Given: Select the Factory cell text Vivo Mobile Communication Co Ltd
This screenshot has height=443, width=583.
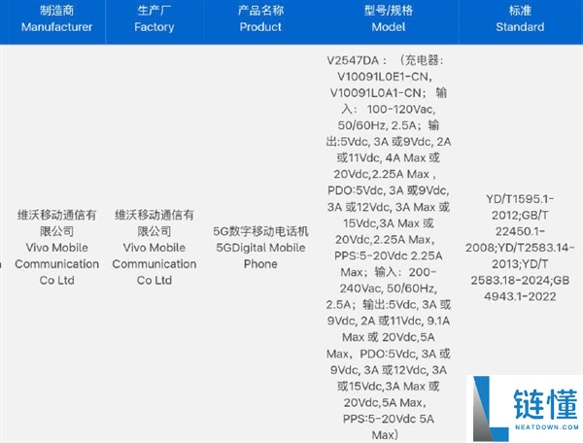Looking at the screenshot, I should [x=154, y=264].
